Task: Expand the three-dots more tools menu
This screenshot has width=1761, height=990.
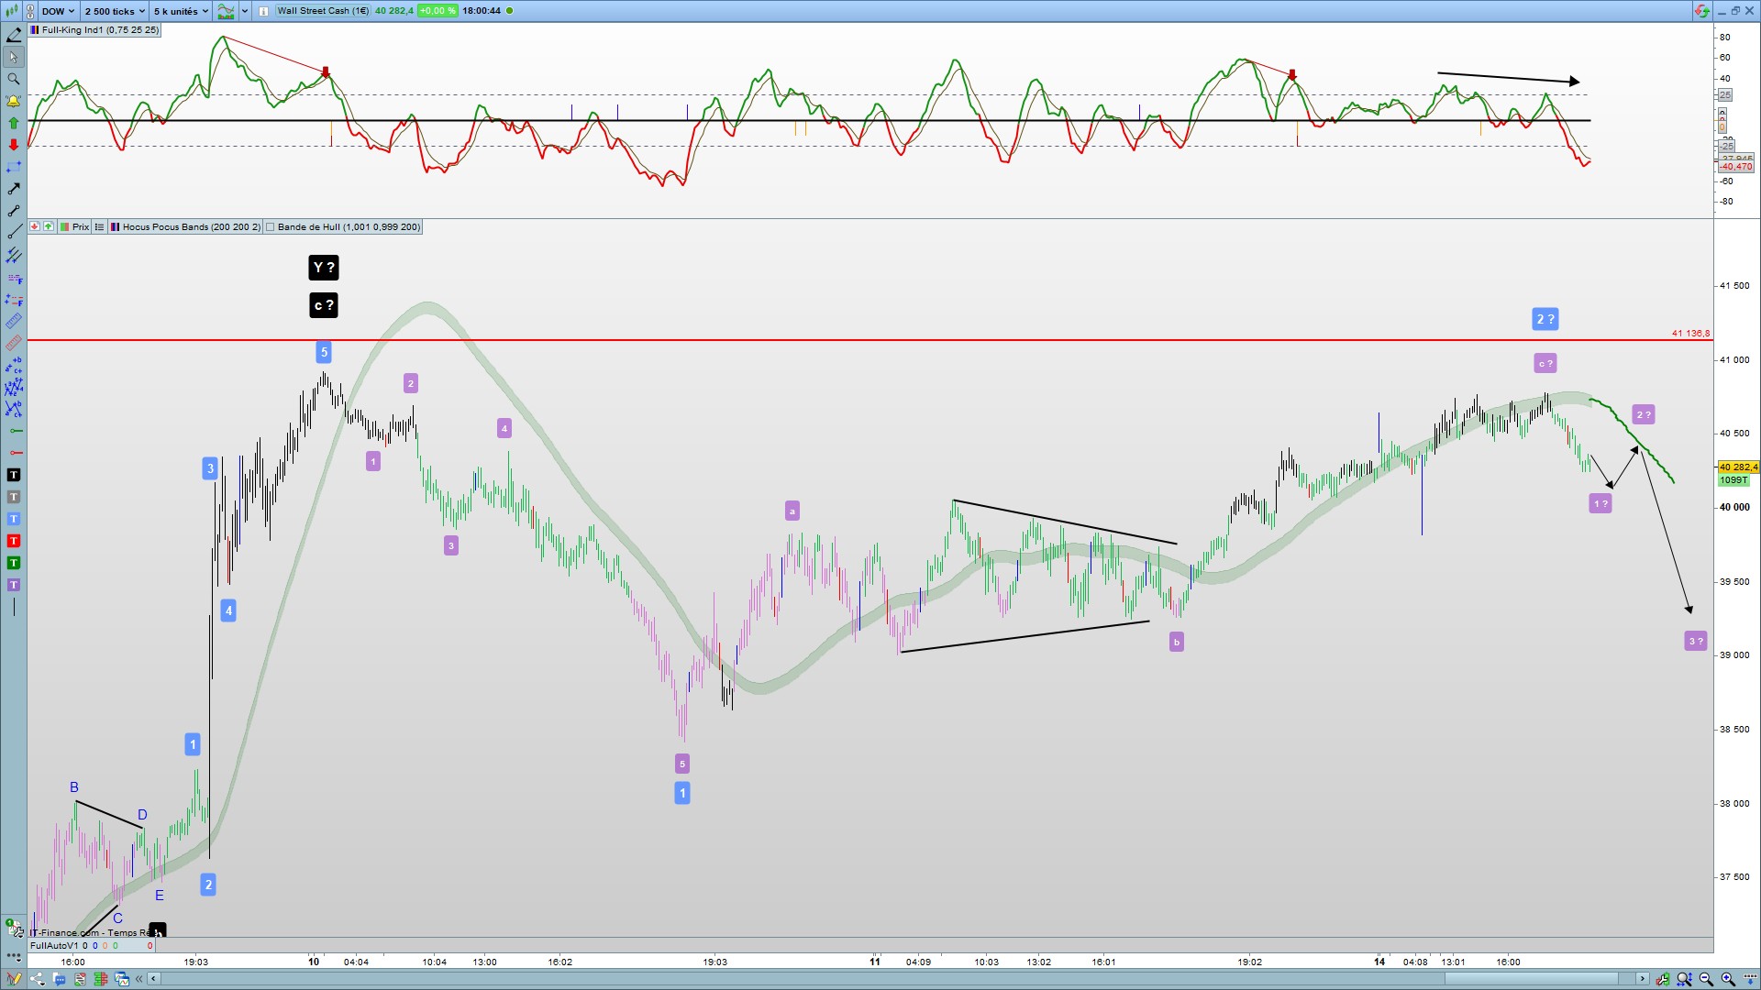Action: coord(14,957)
